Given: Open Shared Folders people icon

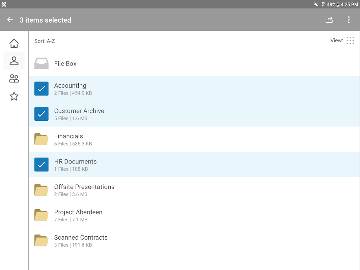Looking at the screenshot, I should 14,79.
